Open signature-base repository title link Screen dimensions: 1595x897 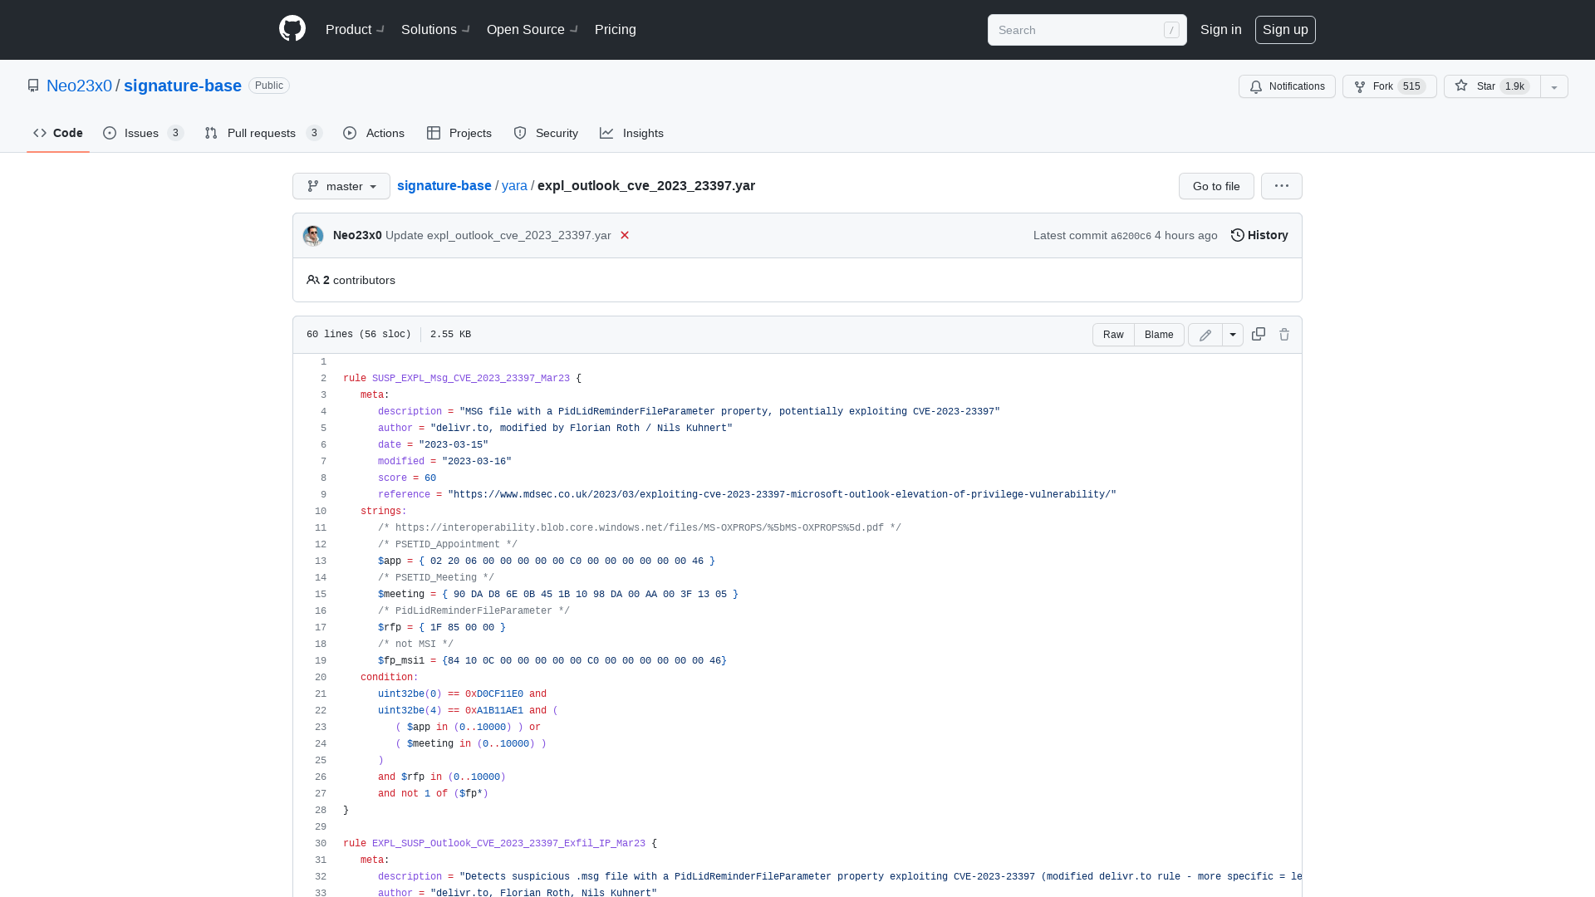click(183, 86)
